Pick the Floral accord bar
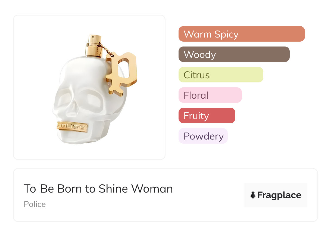Viewport: 331px width, 235px height. (x=210, y=95)
